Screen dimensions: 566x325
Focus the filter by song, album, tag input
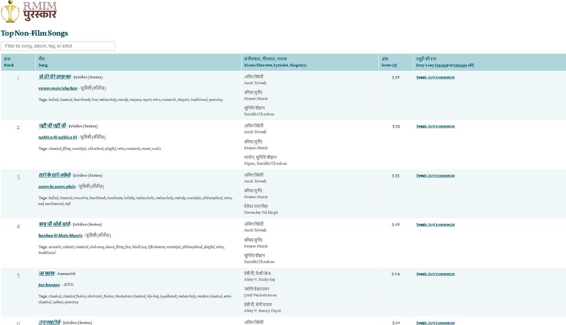click(58, 46)
